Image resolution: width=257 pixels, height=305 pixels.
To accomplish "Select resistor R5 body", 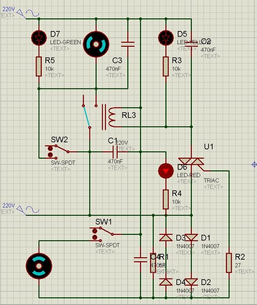I will (x=39, y=66).
